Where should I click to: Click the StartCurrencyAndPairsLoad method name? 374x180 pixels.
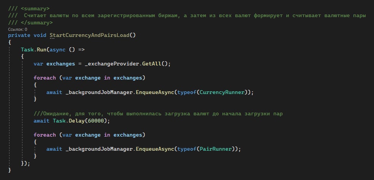[x=90, y=35]
